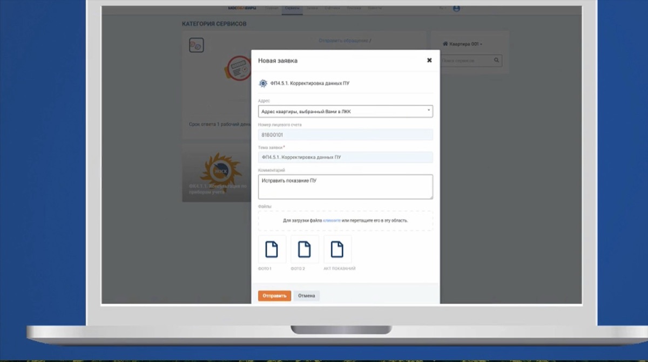The width and height of the screenshot is (648, 362).
Task: Submit the request with Отправить
Action: pyautogui.click(x=274, y=296)
